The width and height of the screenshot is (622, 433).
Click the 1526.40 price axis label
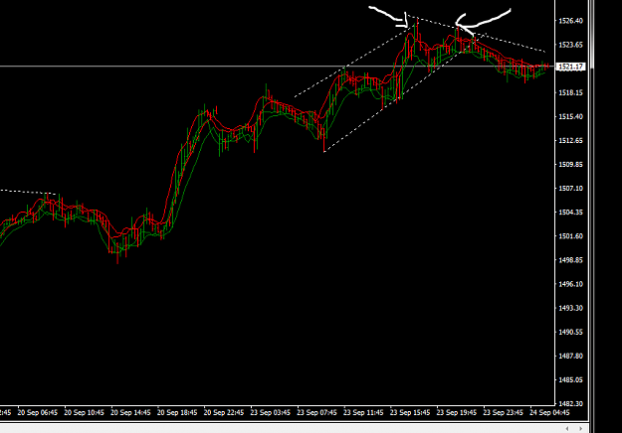(571, 21)
